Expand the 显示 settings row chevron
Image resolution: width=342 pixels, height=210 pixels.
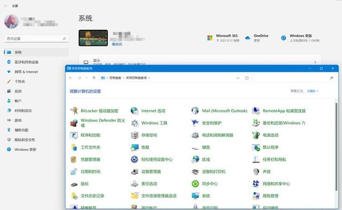point(315,63)
